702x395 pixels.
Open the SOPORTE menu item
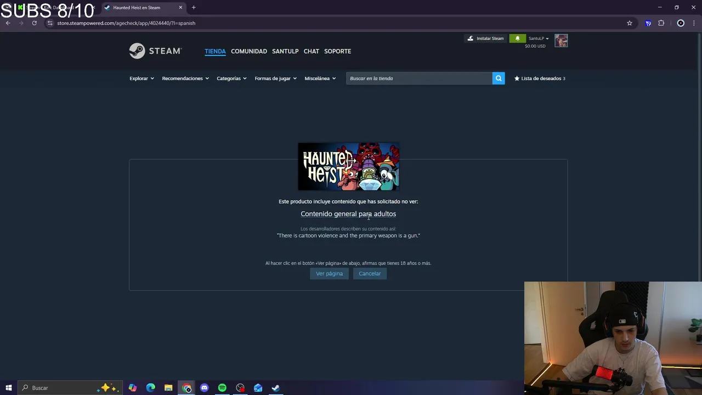pyautogui.click(x=337, y=51)
